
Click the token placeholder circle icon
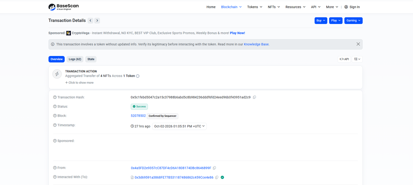point(138,76)
